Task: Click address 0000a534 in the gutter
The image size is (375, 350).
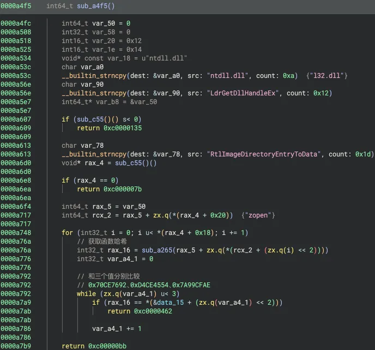Action: (16, 58)
